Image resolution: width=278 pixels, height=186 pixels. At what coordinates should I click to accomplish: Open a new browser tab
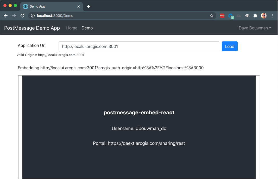(89, 7)
